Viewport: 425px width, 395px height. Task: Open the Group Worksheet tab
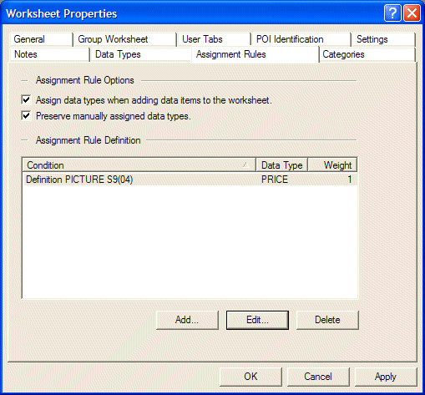point(125,39)
